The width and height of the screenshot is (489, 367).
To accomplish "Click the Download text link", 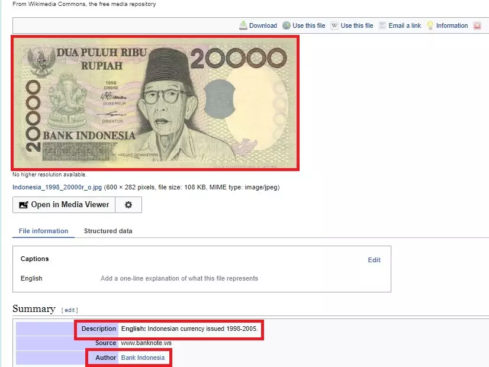I will (x=263, y=25).
